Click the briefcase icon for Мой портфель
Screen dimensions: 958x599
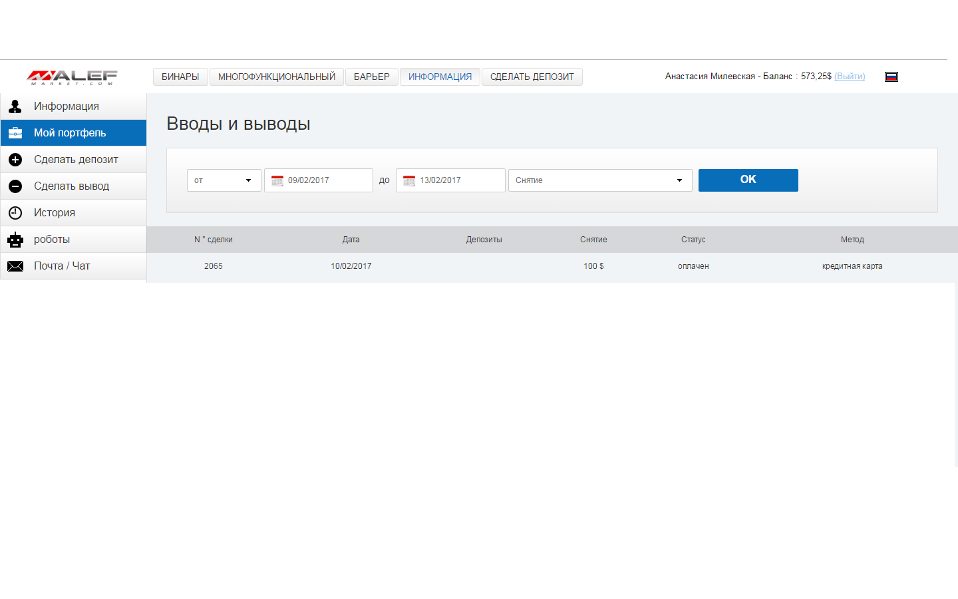(x=15, y=133)
